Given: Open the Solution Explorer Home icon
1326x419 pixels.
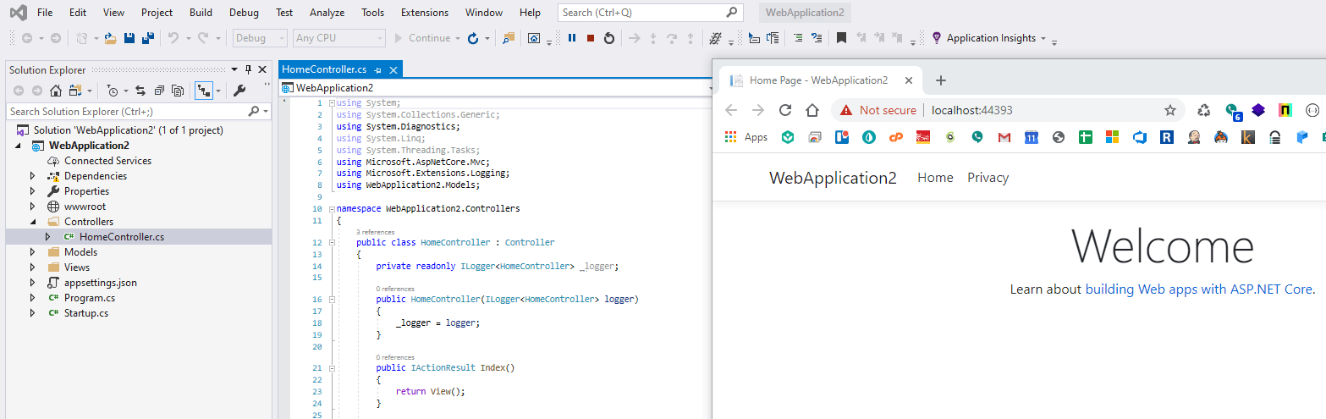Looking at the screenshot, I should coord(56,91).
